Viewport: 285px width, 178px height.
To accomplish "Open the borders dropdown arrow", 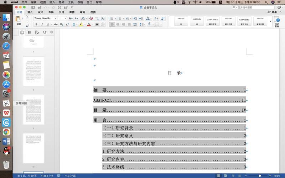I will [161, 24].
